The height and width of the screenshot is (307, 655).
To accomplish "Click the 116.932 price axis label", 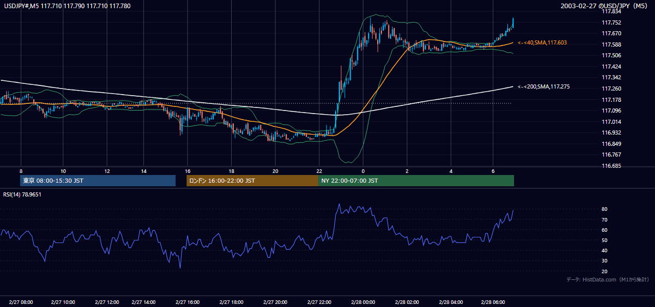I will (x=611, y=133).
